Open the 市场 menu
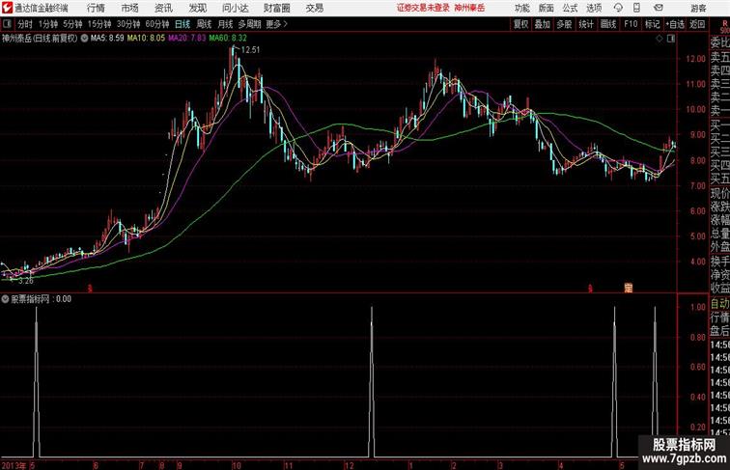The width and height of the screenshot is (730, 470). pyautogui.click(x=130, y=8)
